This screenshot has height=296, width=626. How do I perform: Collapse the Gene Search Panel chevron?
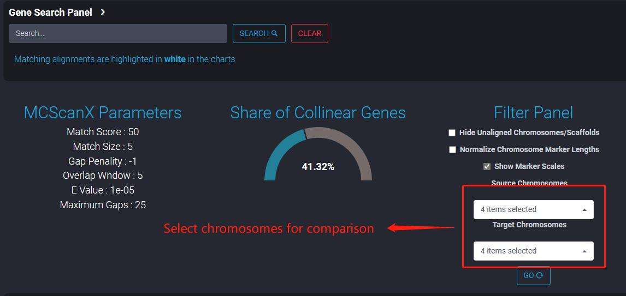[103, 13]
